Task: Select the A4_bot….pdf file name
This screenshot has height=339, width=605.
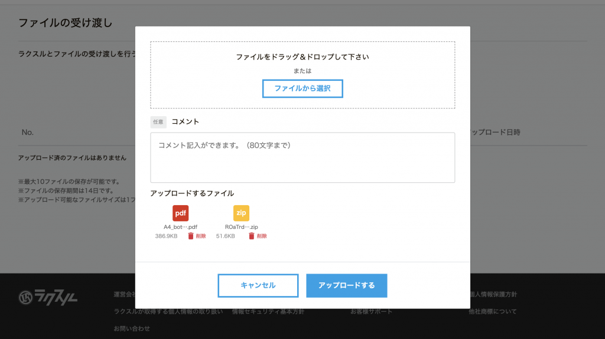Action: 180,227
